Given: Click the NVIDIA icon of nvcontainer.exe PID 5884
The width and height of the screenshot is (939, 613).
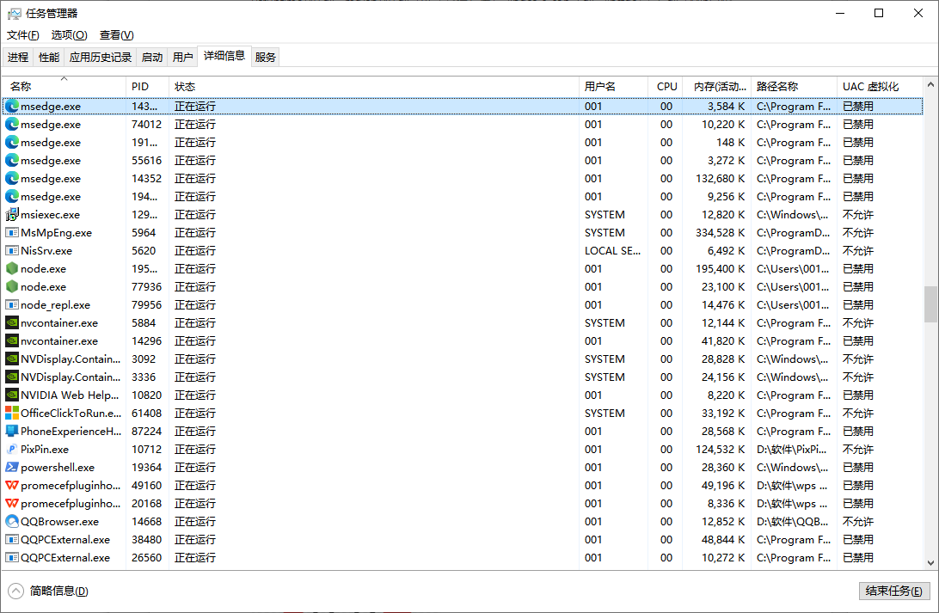Looking at the screenshot, I should pos(12,322).
